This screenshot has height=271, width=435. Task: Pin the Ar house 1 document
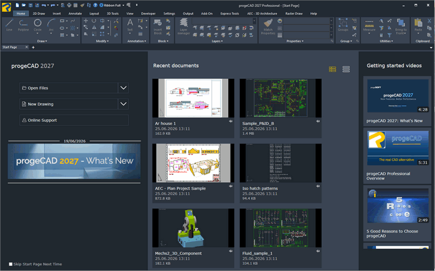pyautogui.click(x=231, y=121)
